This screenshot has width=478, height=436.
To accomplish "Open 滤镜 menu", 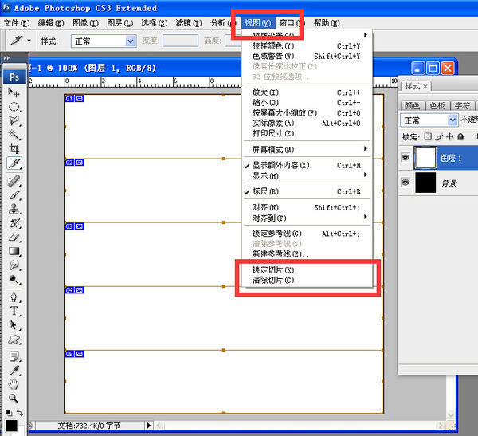I will (x=189, y=23).
